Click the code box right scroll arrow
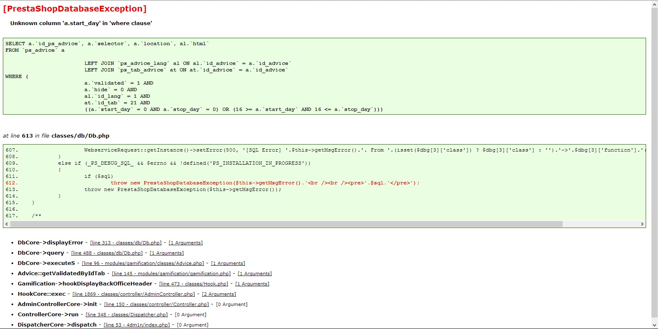Viewport: 658px width, 329px height. coord(642,224)
